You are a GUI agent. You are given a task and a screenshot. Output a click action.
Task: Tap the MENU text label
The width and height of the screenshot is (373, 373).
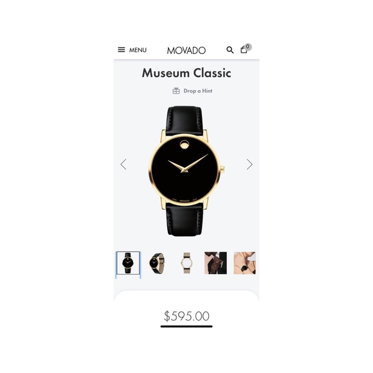138,50
